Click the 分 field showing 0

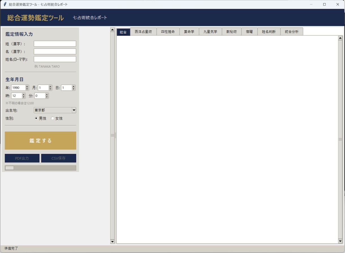coord(40,96)
